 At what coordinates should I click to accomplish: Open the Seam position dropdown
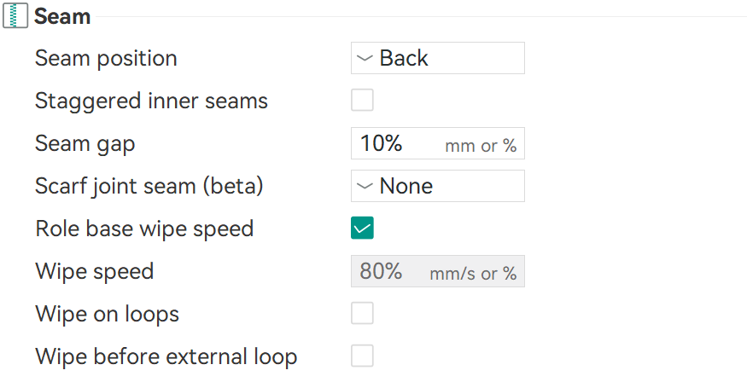437,58
